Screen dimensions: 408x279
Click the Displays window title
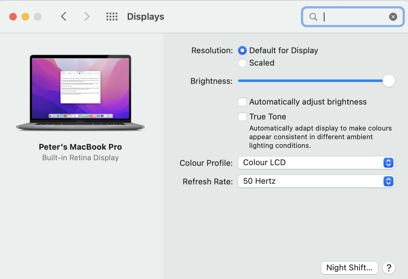[145, 17]
